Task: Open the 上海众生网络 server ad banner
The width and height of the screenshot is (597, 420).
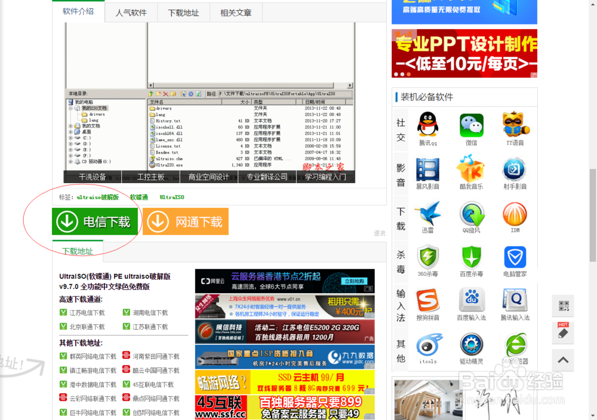Action: coord(285,306)
